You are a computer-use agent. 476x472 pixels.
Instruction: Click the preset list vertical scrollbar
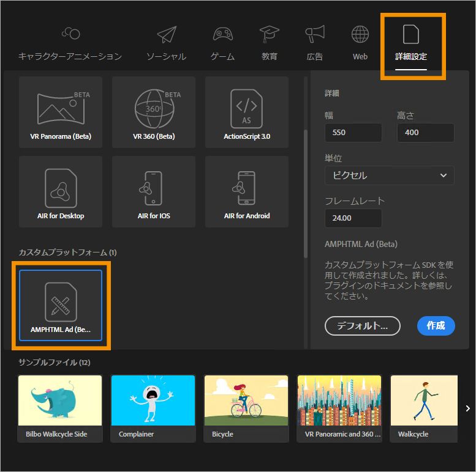[306, 194]
